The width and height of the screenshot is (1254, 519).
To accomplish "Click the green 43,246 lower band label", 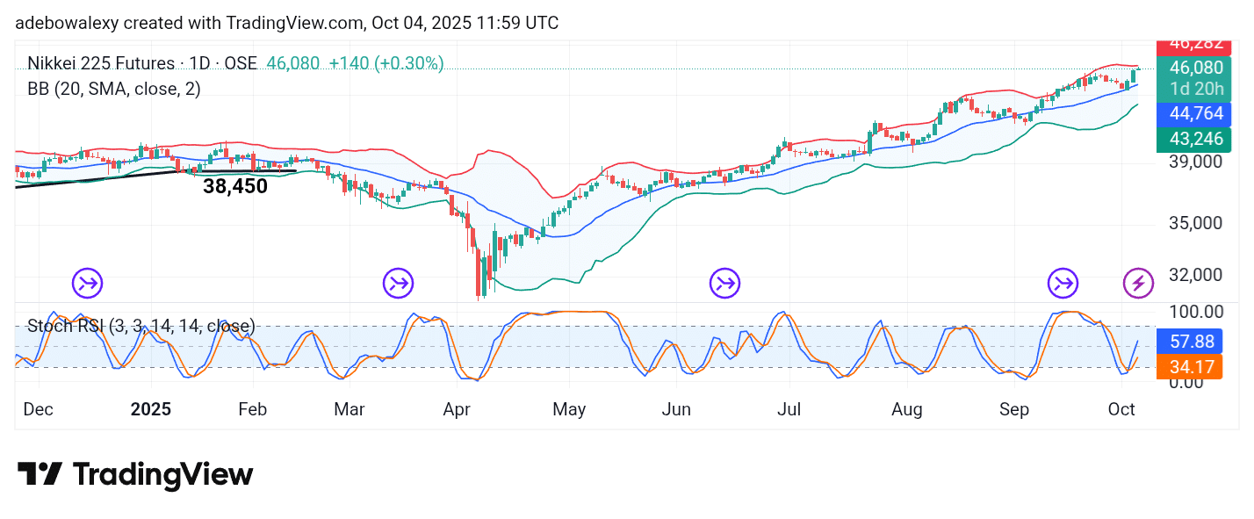I will [1194, 139].
